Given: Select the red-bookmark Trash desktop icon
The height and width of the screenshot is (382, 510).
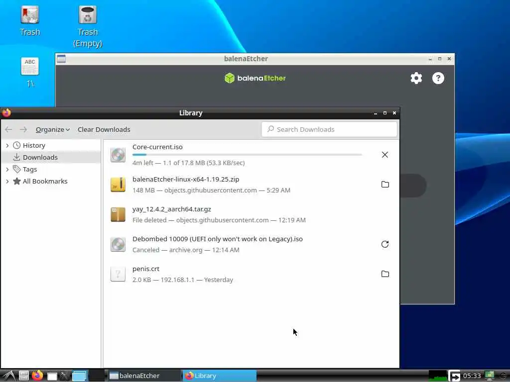Looking at the screenshot, I should (x=30, y=20).
